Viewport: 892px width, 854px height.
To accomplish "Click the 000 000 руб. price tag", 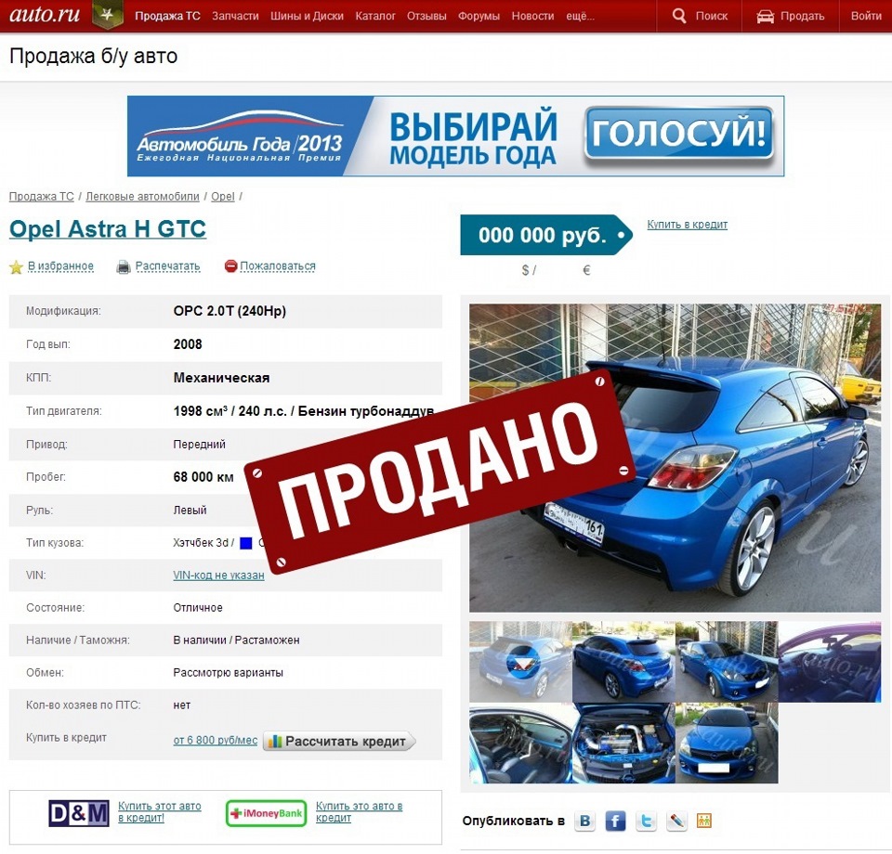I will tap(545, 235).
